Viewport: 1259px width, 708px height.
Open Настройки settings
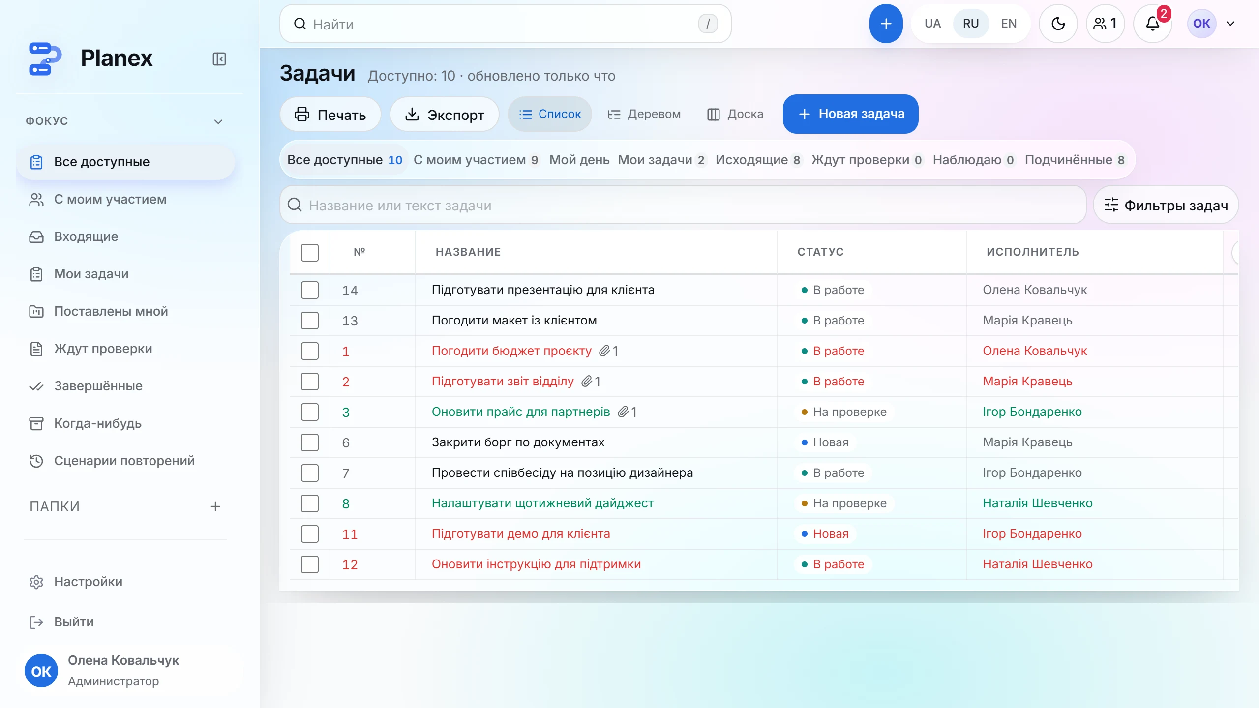coord(125,582)
